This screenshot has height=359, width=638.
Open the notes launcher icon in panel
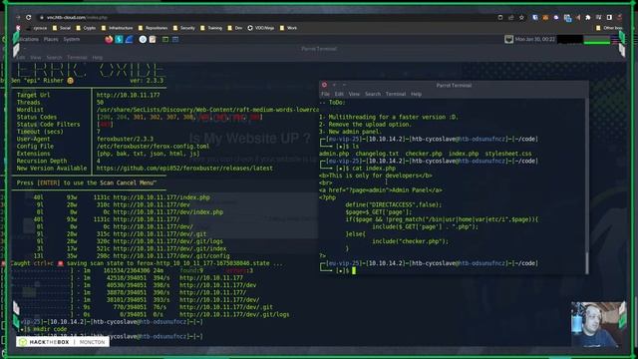click(153, 40)
